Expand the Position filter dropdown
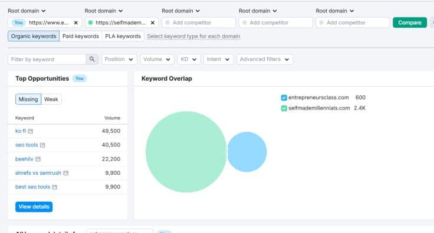Image resolution: width=434 pixels, height=233 pixels. tap(119, 59)
